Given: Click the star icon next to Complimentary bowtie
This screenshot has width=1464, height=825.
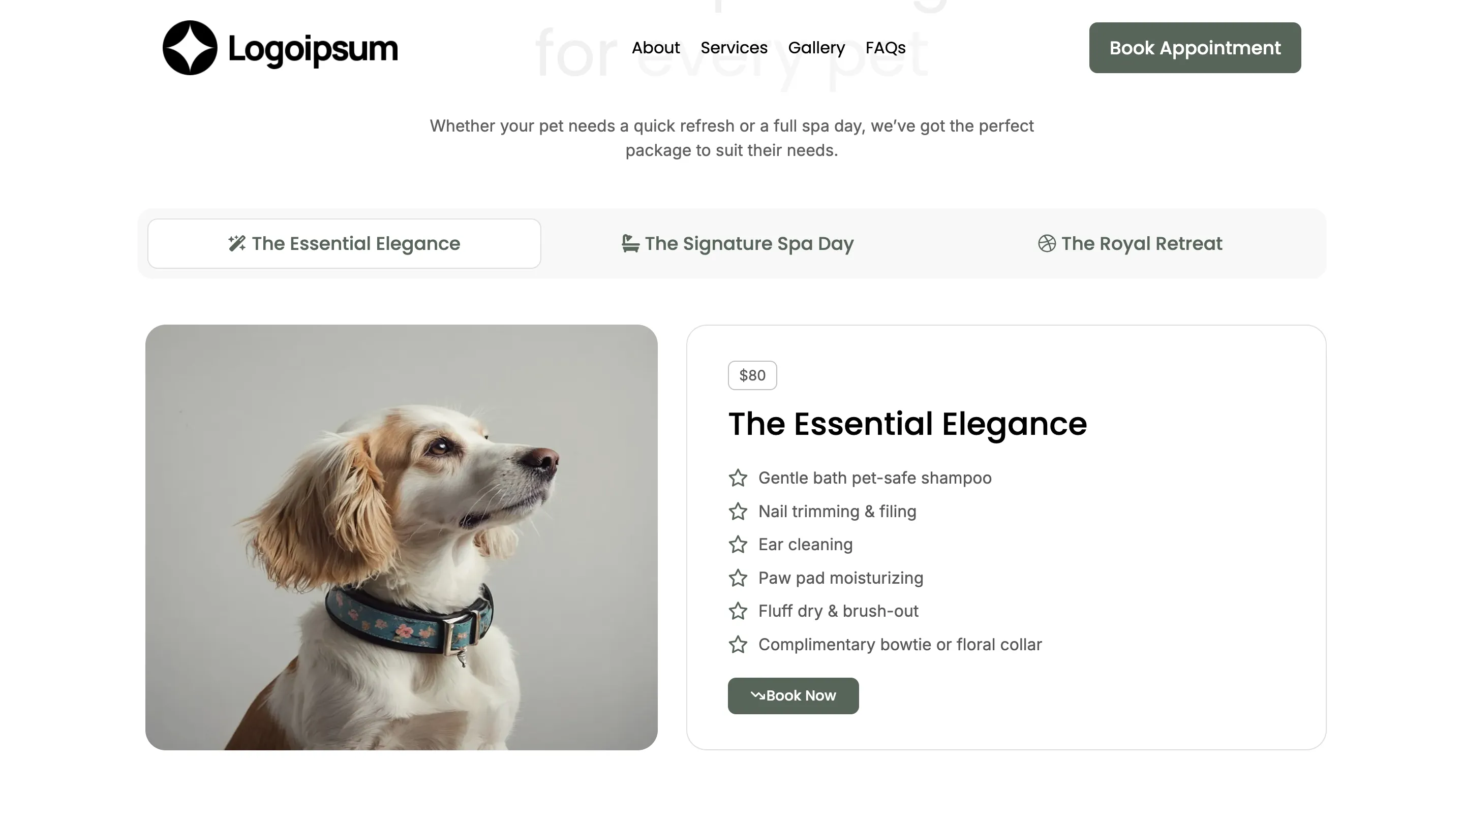Looking at the screenshot, I should pos(738,645).
